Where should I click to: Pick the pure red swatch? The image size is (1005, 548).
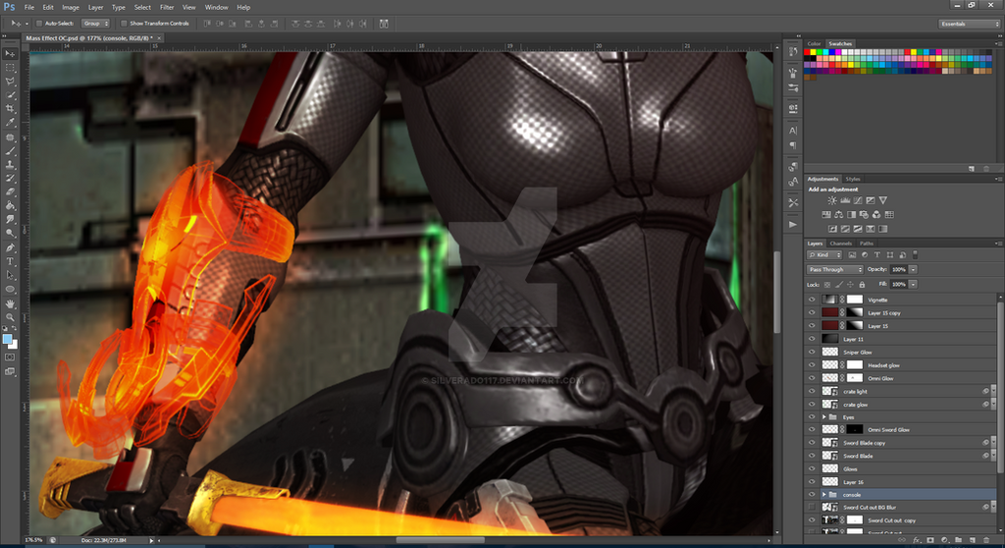tap(808, 52)
